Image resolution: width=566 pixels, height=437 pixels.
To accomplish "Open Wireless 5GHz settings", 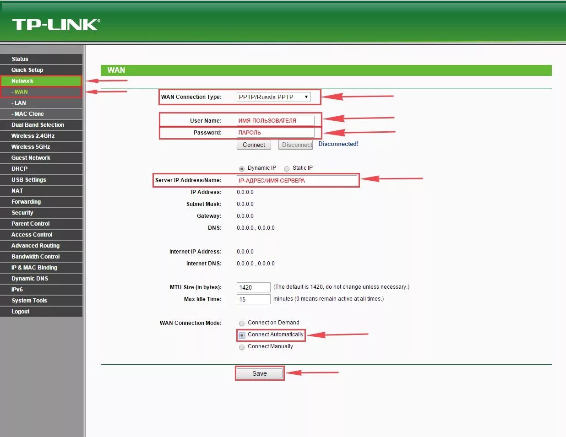I will [x=41, y=147].
